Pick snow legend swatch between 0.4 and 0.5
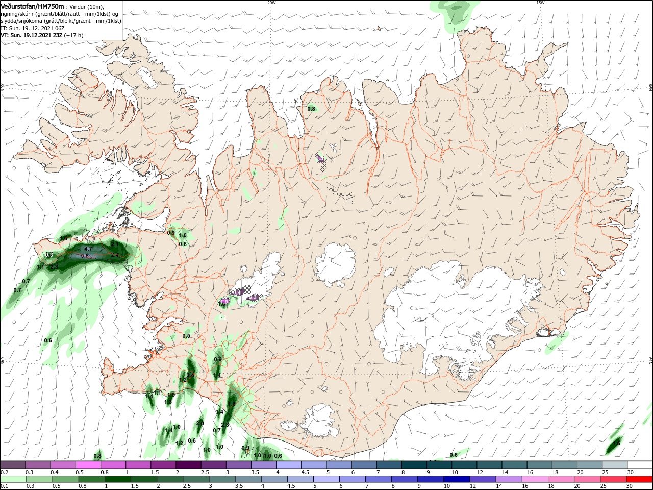Viewport: 653px width, 490px height. click(63, 465)
